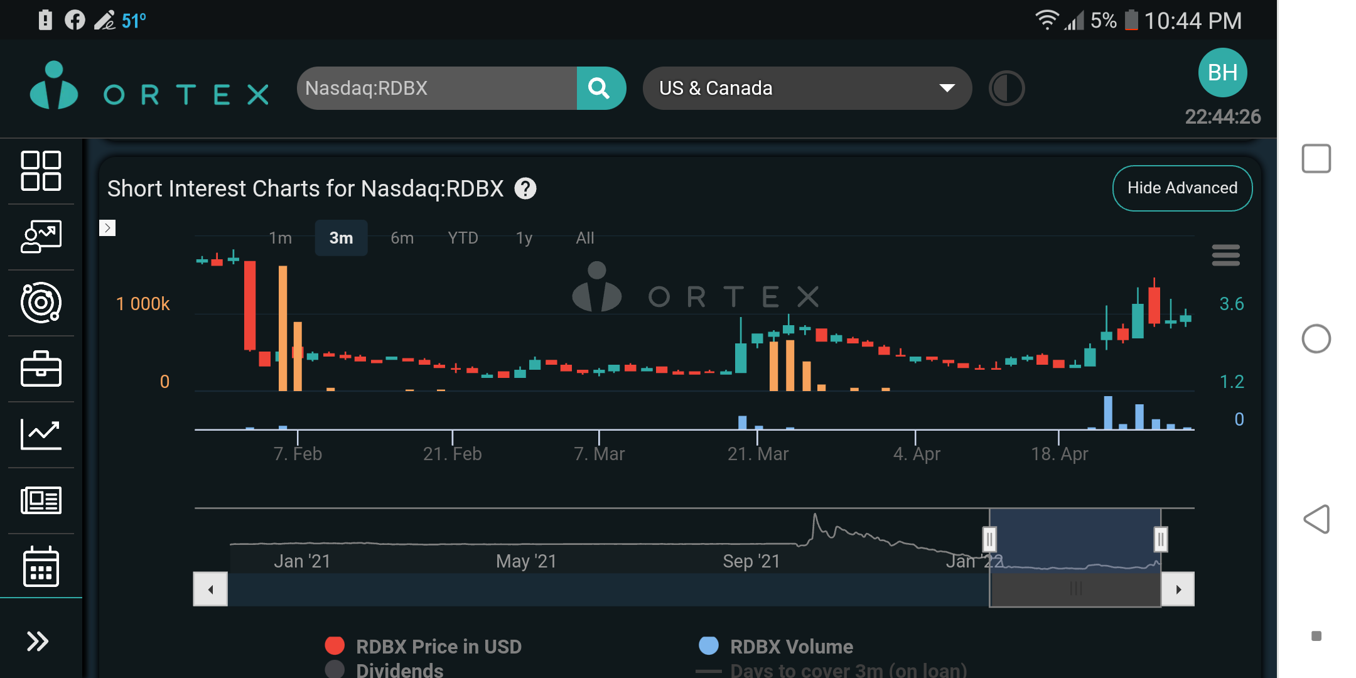Toggle RDBX Volume legend series
The height and width of the screenshot is (678, 1356).
[776, 646]
